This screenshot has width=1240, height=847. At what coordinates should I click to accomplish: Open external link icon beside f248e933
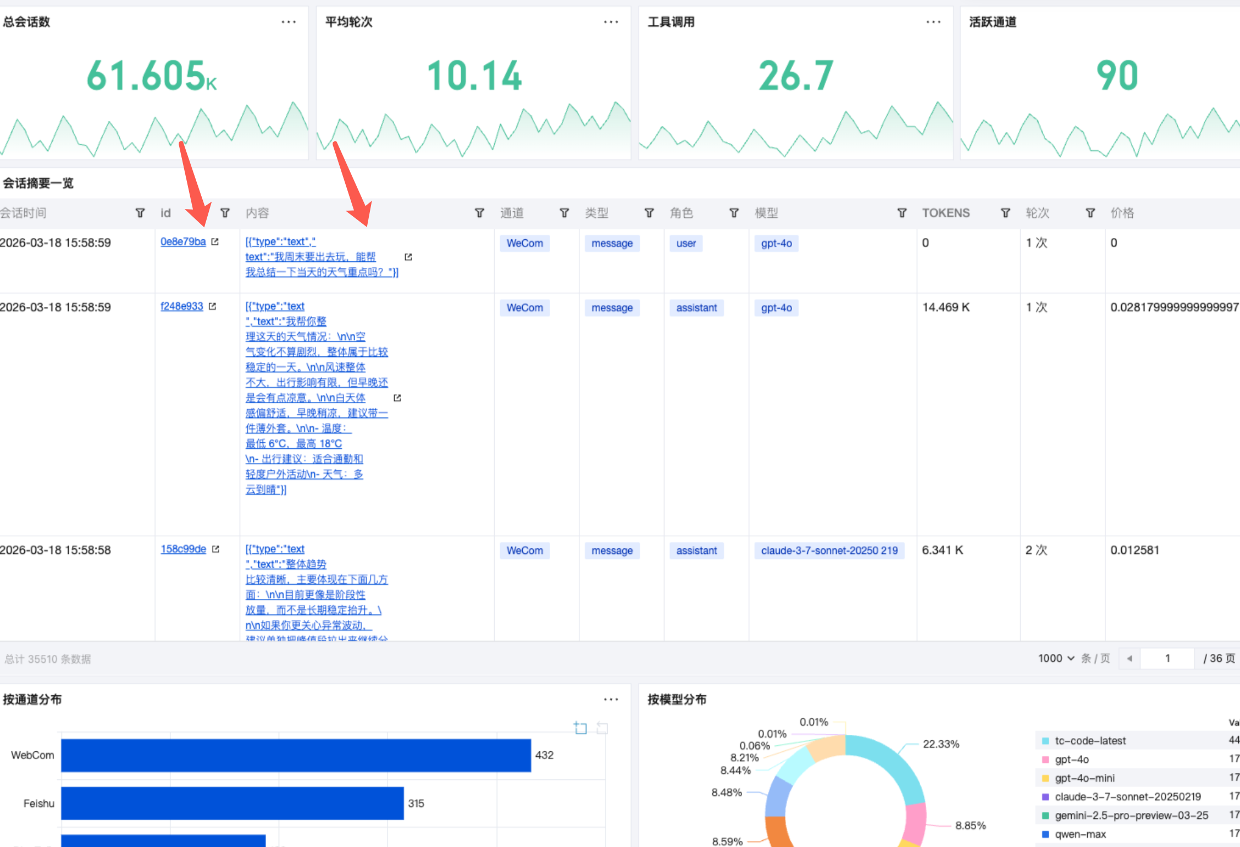pos(213,306)
